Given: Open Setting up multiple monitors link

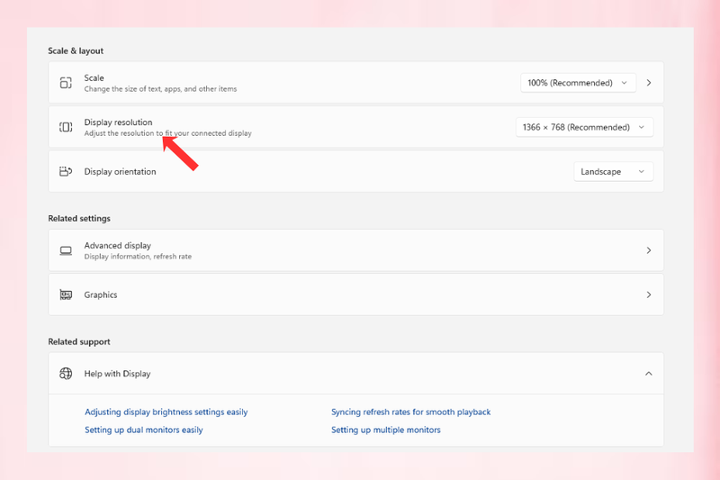Looking at the screenshot, I should point(386,430).
